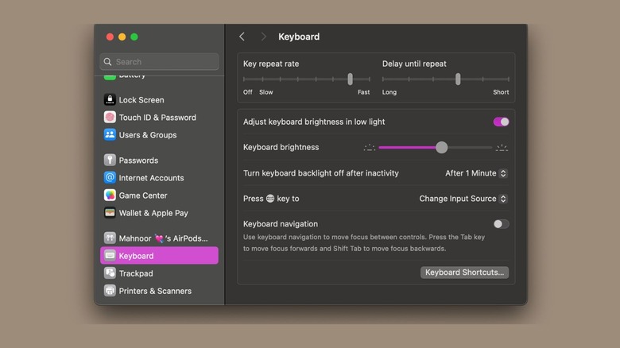The image size is (620, 348).
Task: Click the Search field in sidebar
Action: click(159, 61)
